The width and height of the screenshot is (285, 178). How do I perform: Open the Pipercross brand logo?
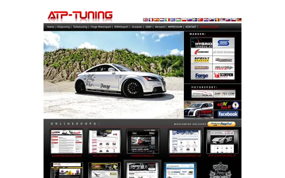(224, 60)
